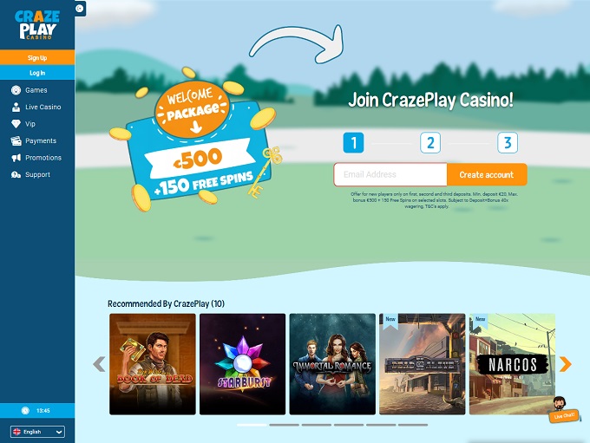This screenshot has height=443, width=590.
Task: Click the blue Log In button
Action: (37, 73)
